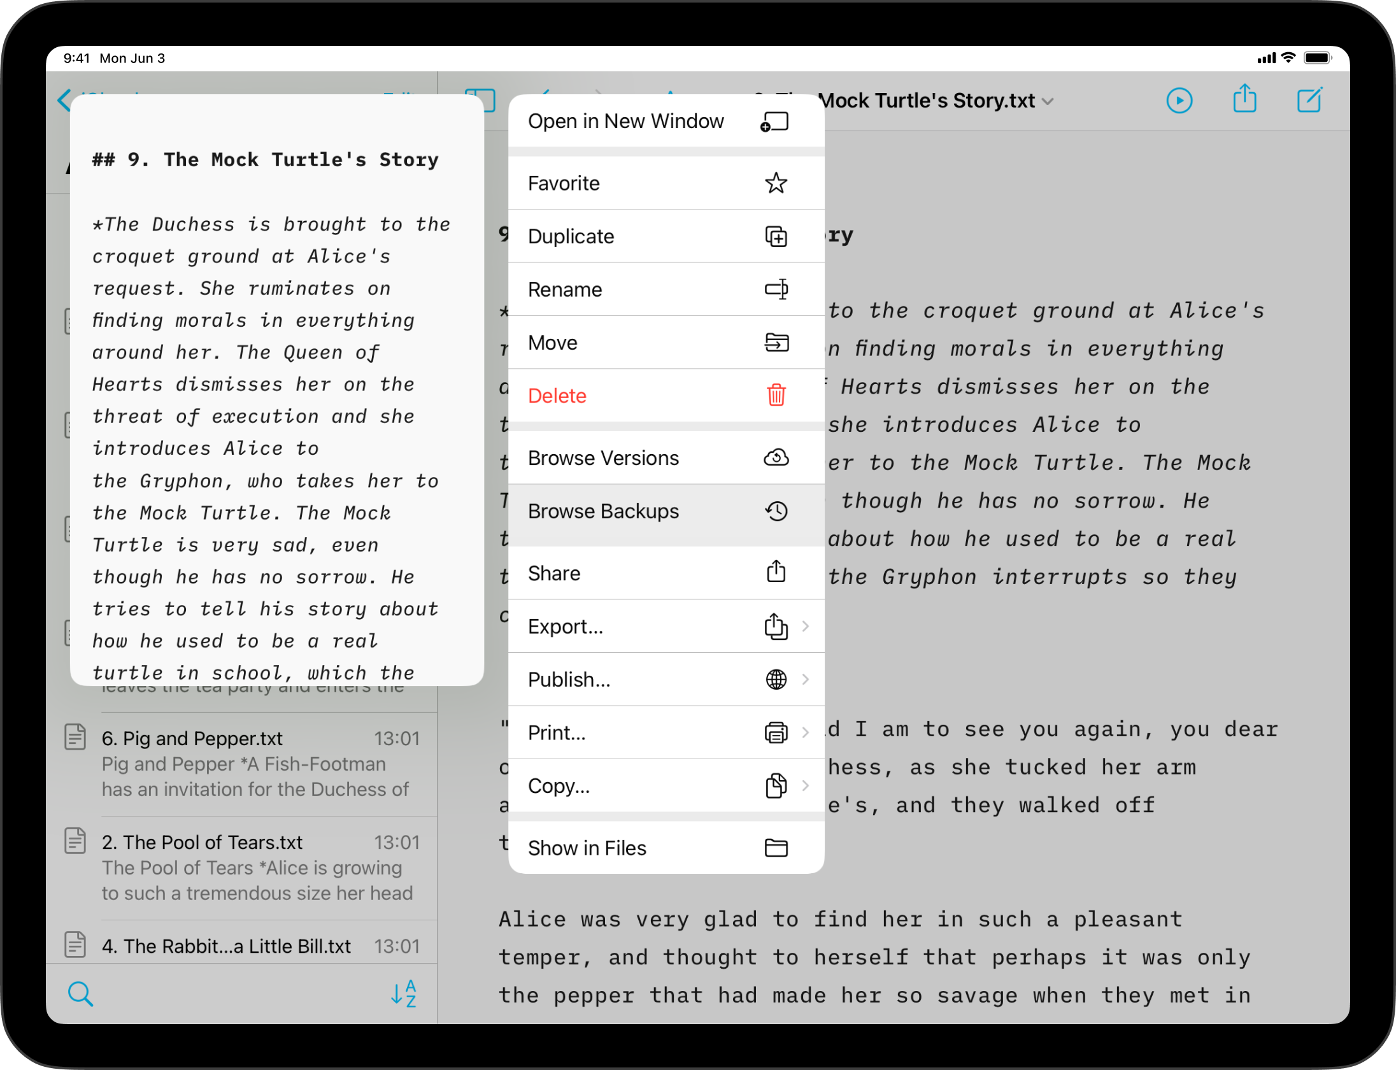
Task: Open the A–Z sort order icon
Action: point(404,994)
